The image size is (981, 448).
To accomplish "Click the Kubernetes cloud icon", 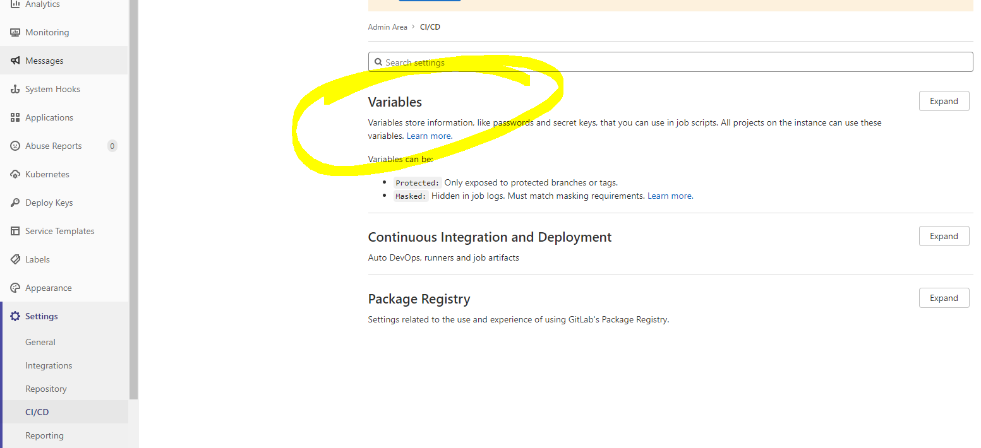I will 15,174.
